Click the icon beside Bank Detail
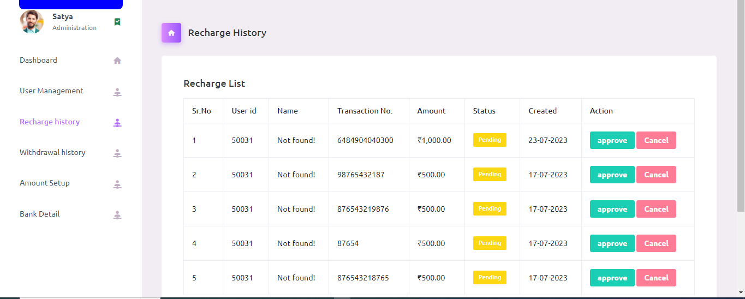The image size is (745, 299). tap(117, 214)
